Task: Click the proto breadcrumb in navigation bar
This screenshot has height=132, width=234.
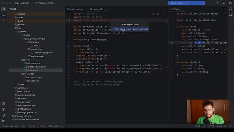Action: pyautogui.click(x=42, y=126)
